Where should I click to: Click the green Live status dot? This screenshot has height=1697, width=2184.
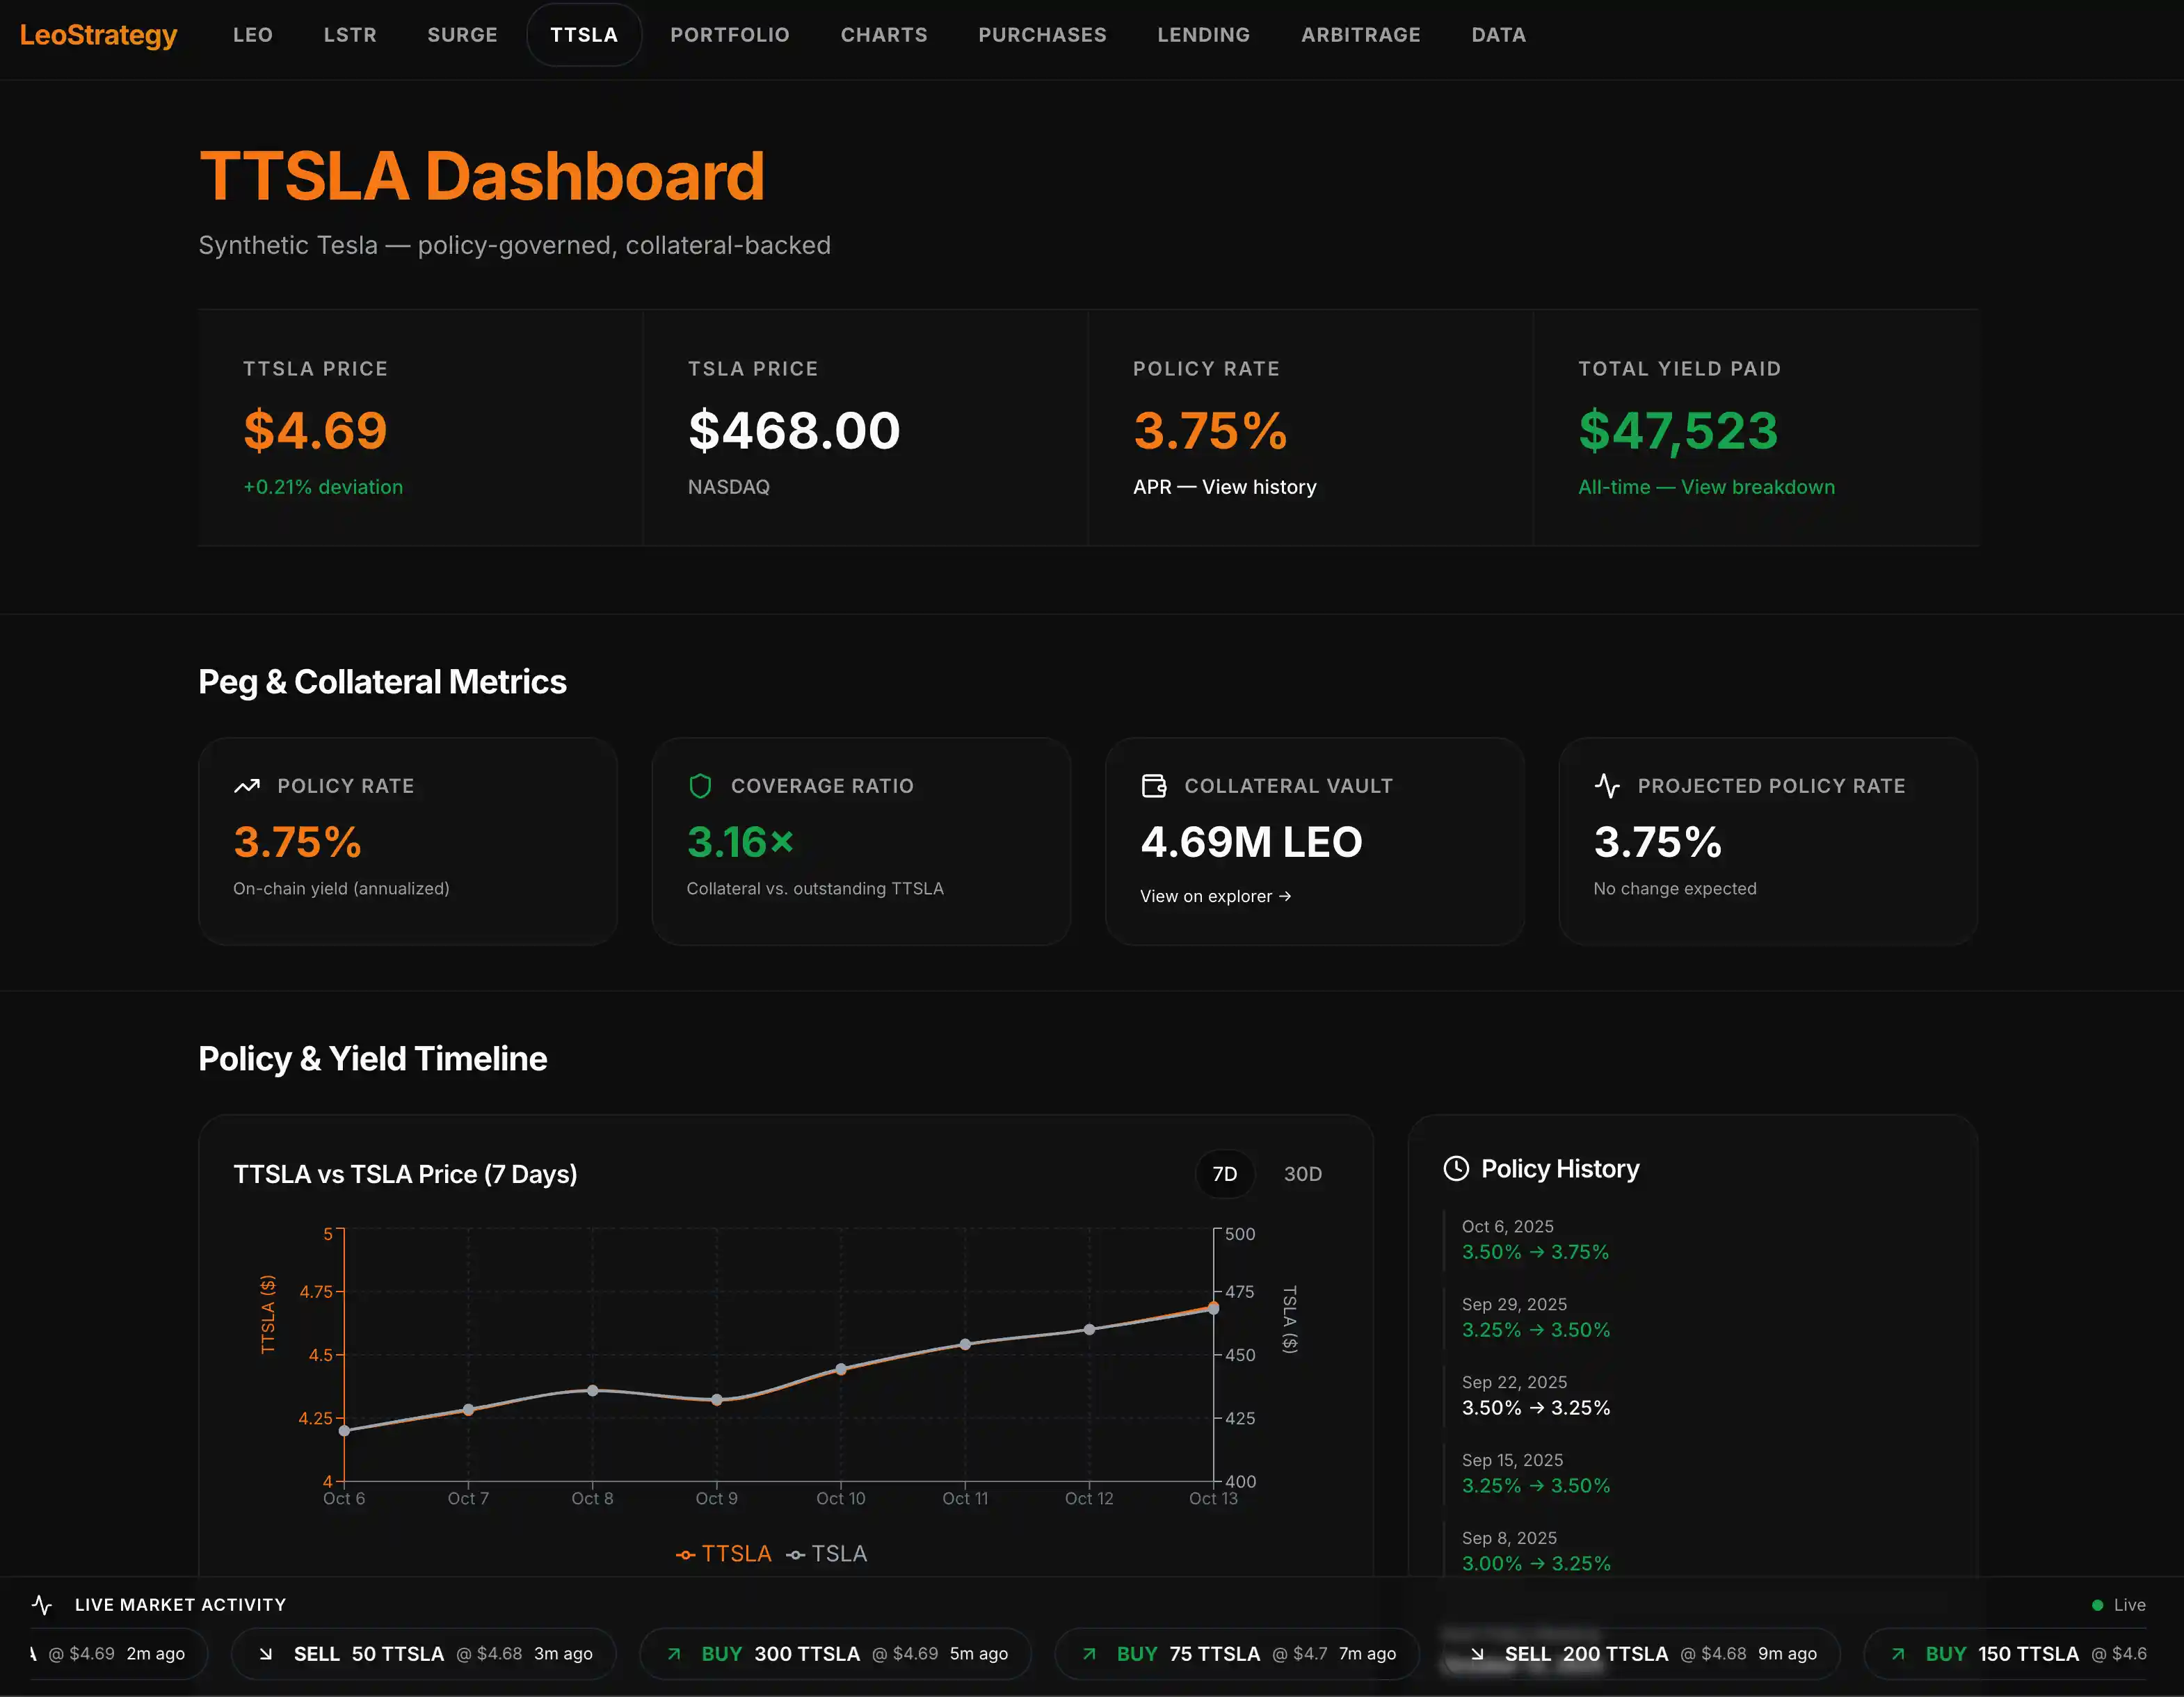(x=2097, y=1605)
